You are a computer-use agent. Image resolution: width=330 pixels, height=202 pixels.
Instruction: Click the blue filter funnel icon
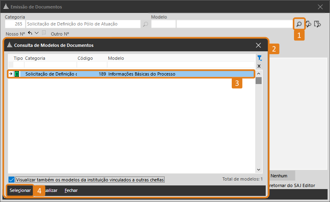tap(259, 58)
